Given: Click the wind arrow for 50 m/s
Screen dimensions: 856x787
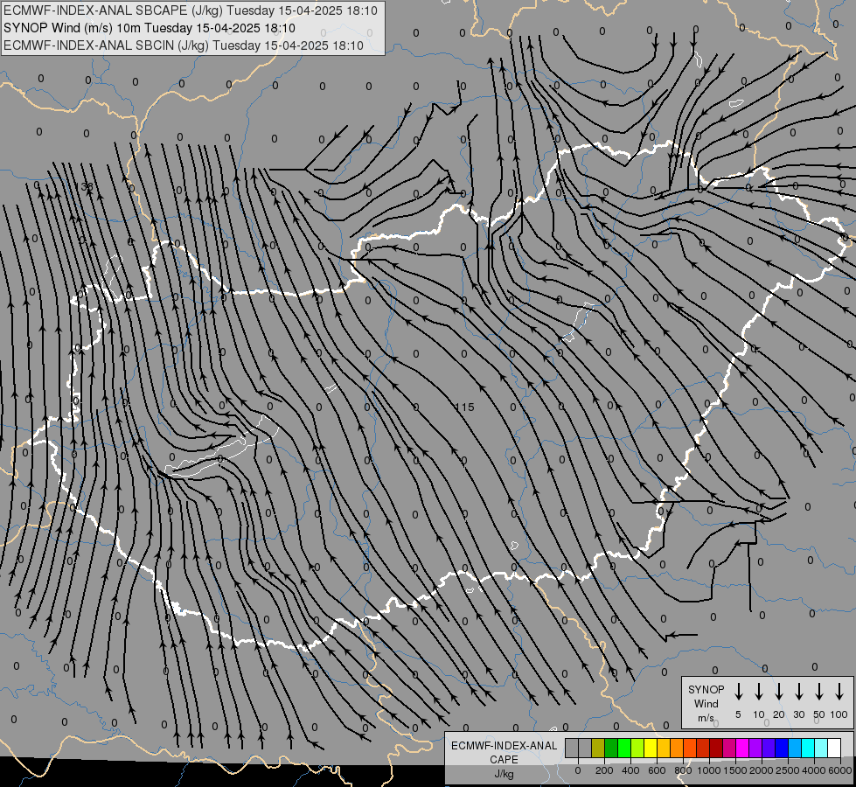Looking at the screenshot, I should pyautogui.click(x=819, y=691).
